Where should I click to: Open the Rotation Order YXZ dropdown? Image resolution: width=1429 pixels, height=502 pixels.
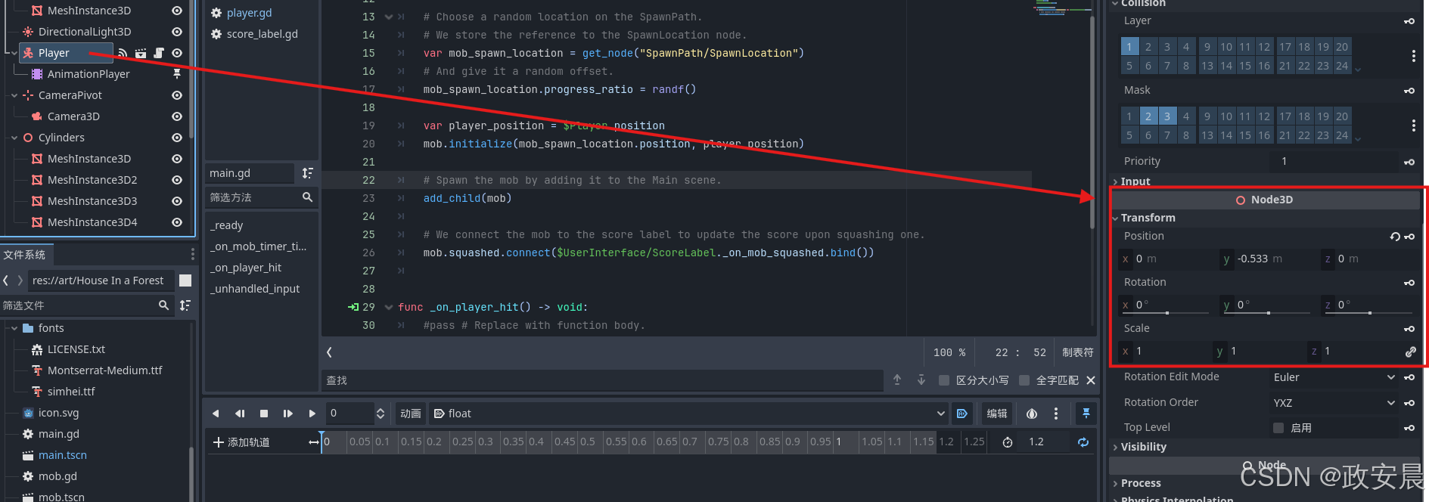click(x=1334, y=403)
